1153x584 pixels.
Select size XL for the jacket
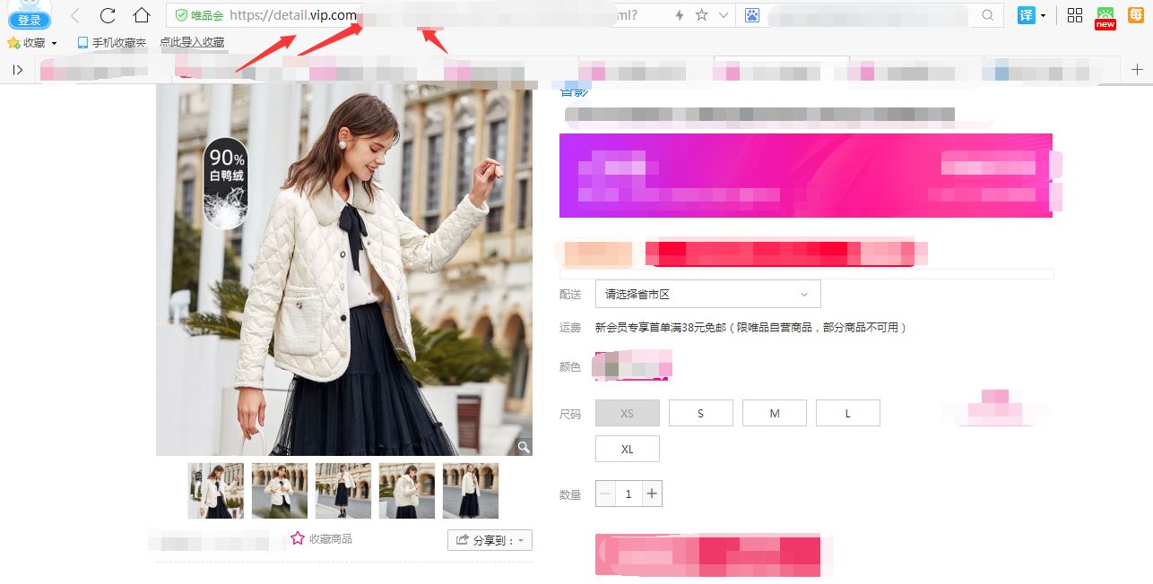point(627,448)
